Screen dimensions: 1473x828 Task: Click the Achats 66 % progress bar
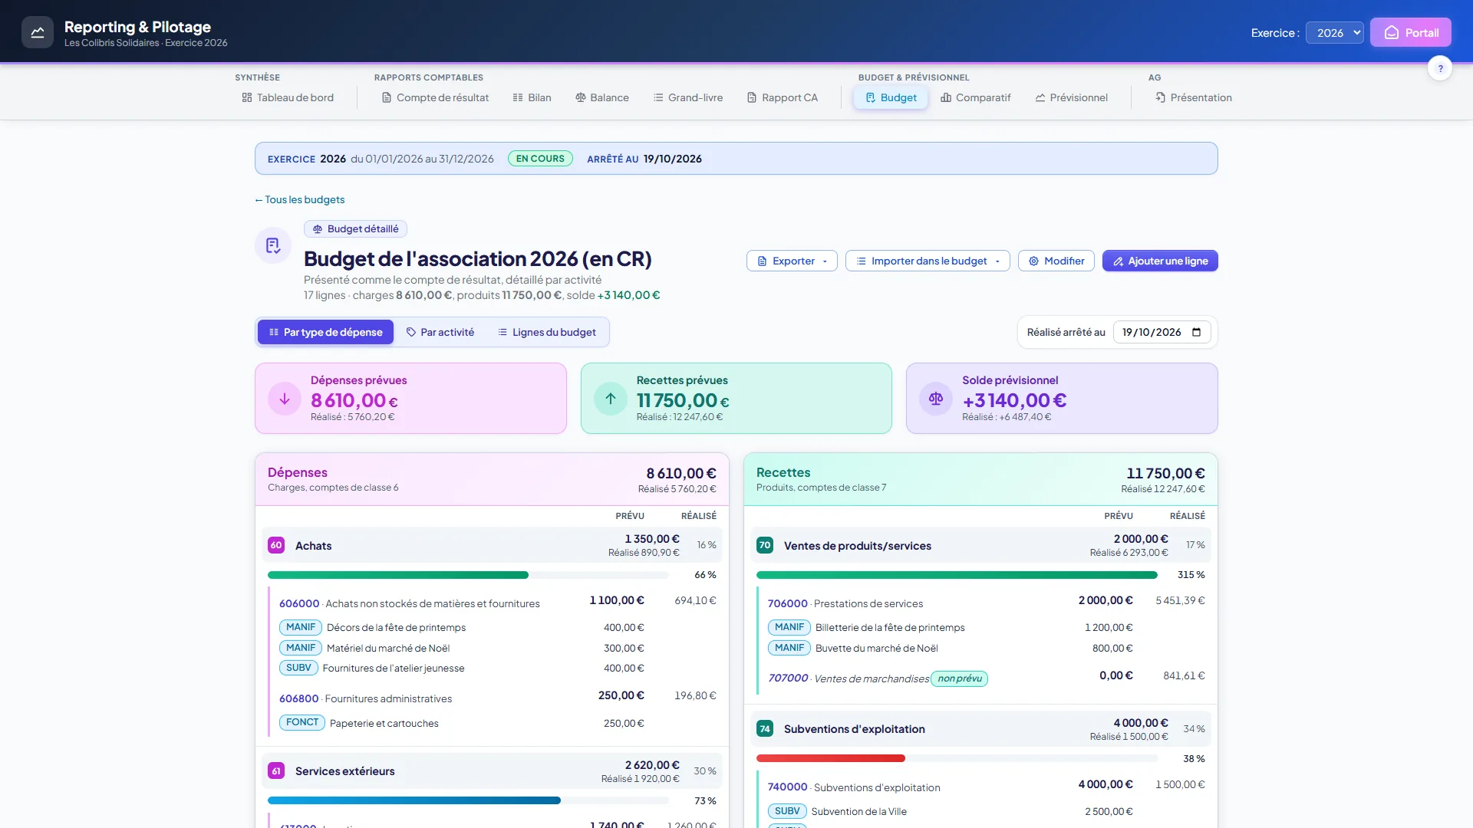pos(468,575)
